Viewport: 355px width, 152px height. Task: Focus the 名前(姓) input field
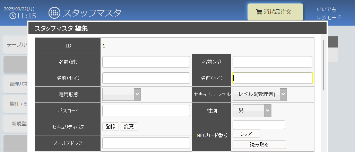146,62
